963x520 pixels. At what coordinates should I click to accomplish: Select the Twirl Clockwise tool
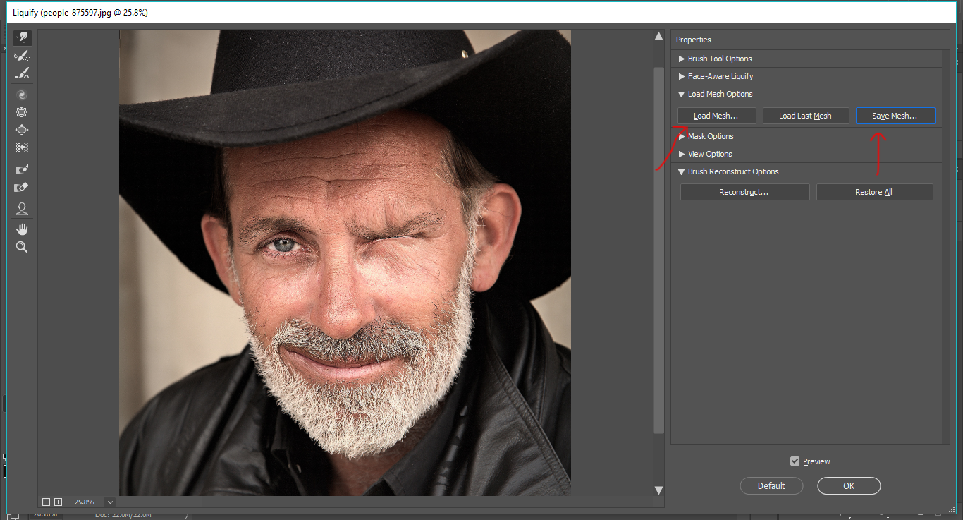22,95
